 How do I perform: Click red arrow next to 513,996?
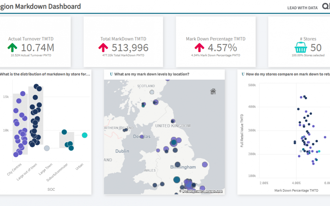point(103,47)
